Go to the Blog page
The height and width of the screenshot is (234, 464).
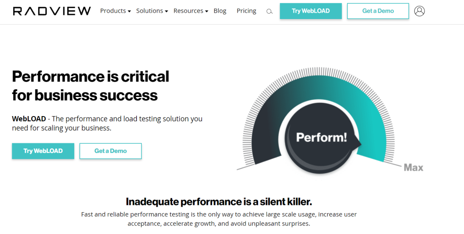pyautogui.click(x=220, y=11)
